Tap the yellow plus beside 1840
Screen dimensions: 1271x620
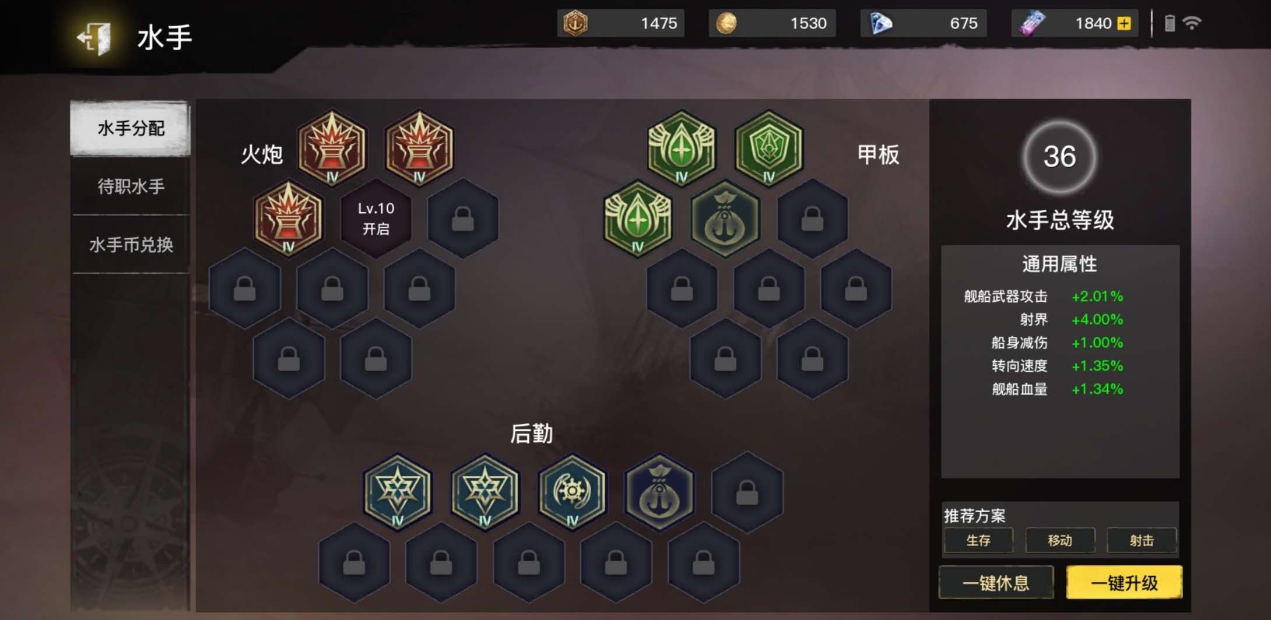(1123, 23)
